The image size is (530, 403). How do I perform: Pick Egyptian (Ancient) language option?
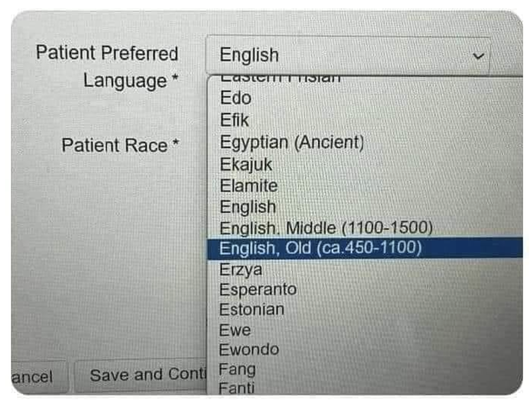click(292, 142)
